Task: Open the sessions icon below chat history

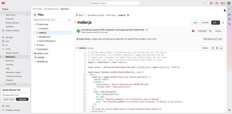Action: (229, 24)
